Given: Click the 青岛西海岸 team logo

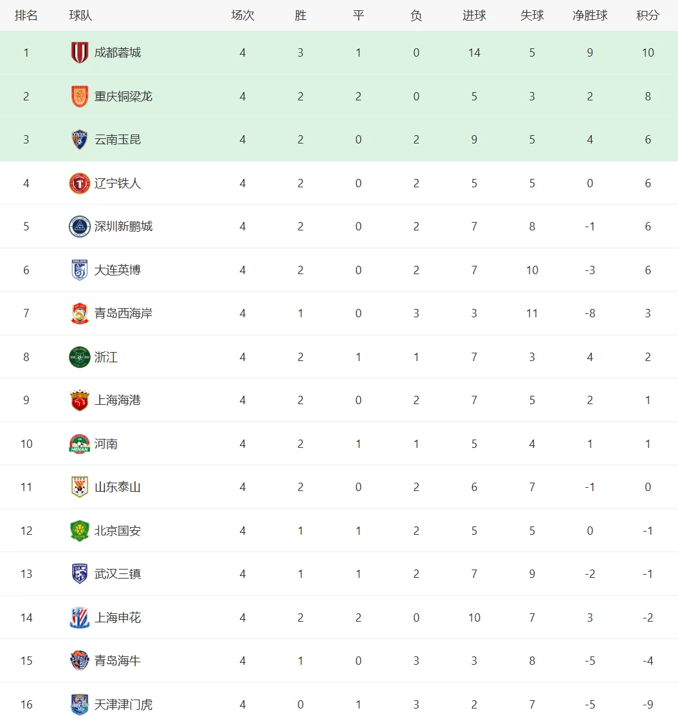Looking at the screenshot, I should point(79,313).
